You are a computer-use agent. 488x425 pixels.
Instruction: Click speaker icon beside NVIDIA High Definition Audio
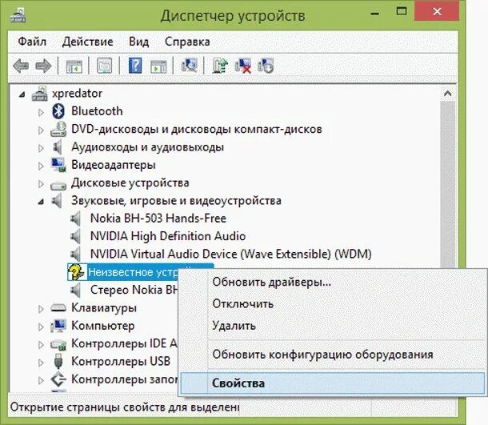(76, 236)
